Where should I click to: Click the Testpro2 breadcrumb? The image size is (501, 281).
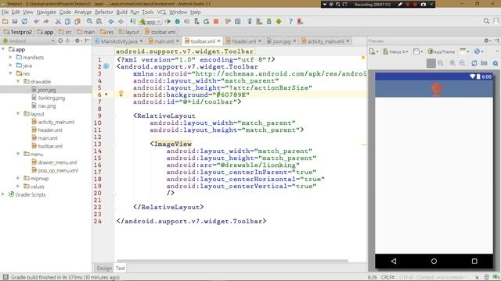coord(18,32)
